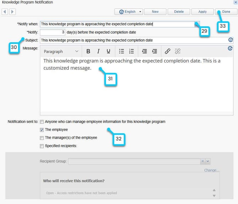Viewport: 238px width, 204px height.
Task: Enable 'The manager(s) of the employee' checkbox
Action: [x=42, y=138]
